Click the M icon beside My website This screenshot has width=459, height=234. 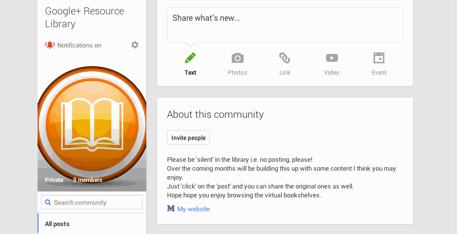pos(171,208)
